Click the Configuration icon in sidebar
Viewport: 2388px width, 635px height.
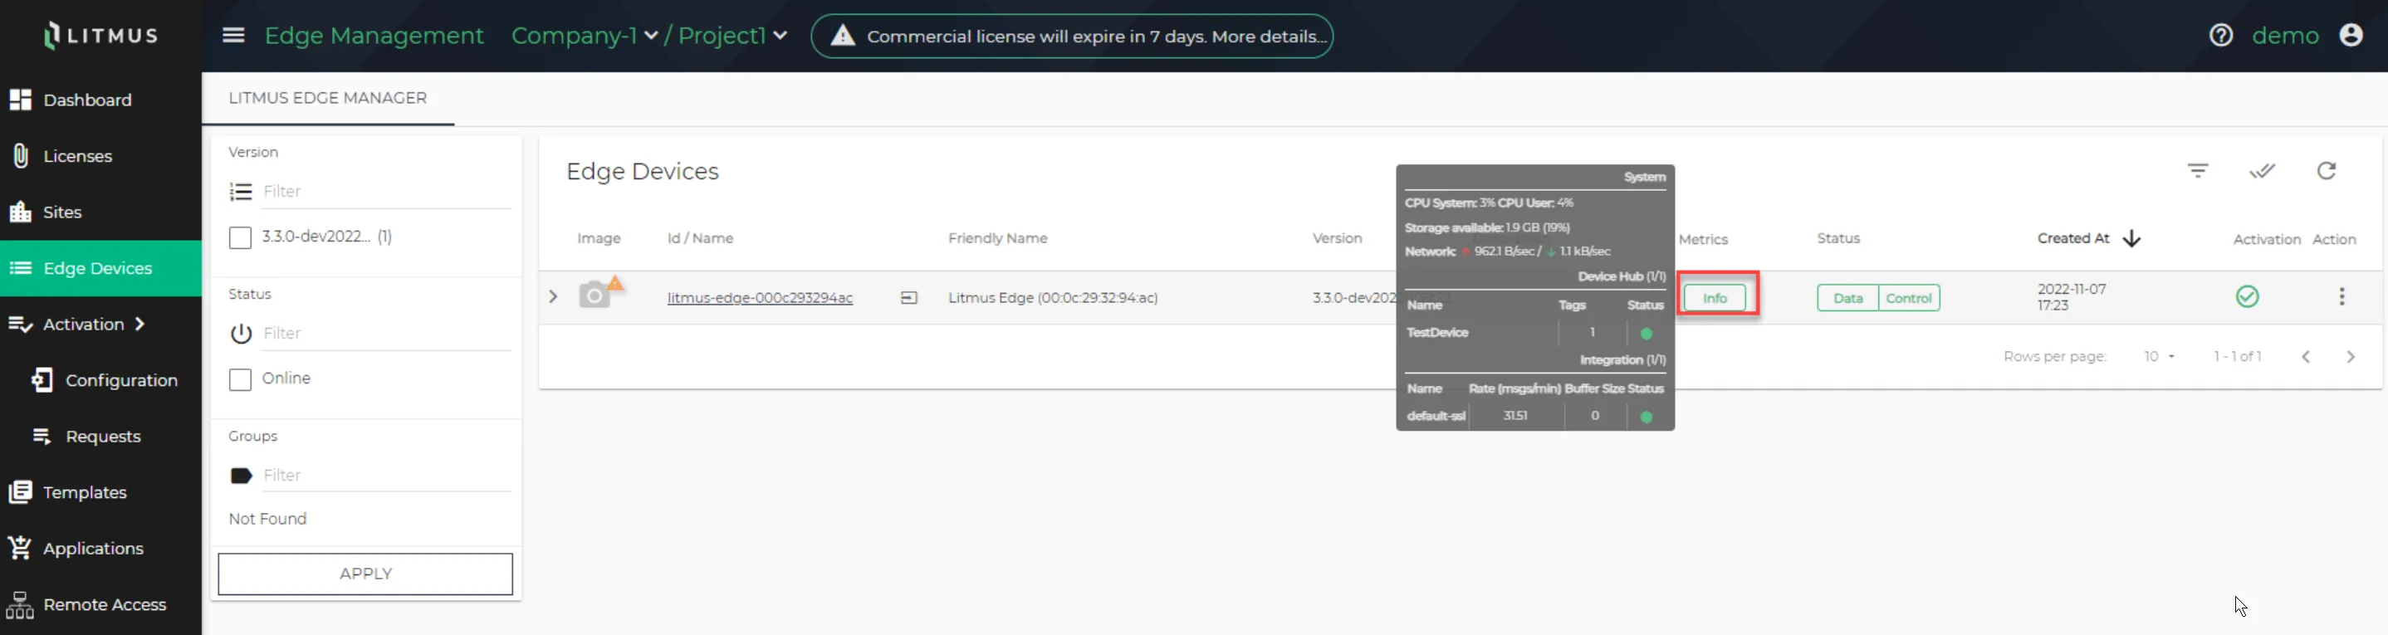coord(42,380)
